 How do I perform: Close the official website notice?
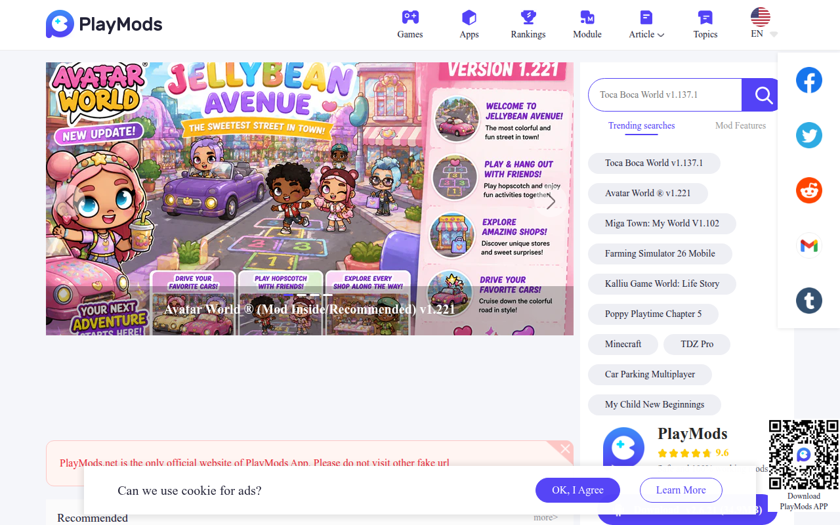pos(565,449)
